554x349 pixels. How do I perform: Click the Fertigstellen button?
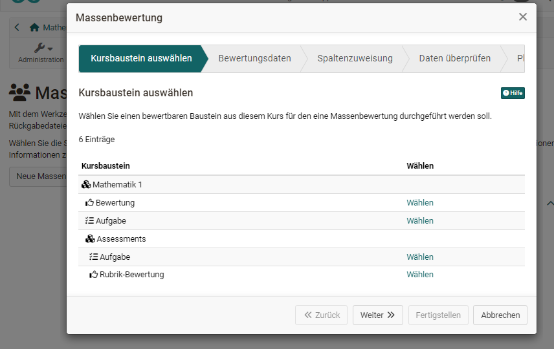click(x=438, y=315)
